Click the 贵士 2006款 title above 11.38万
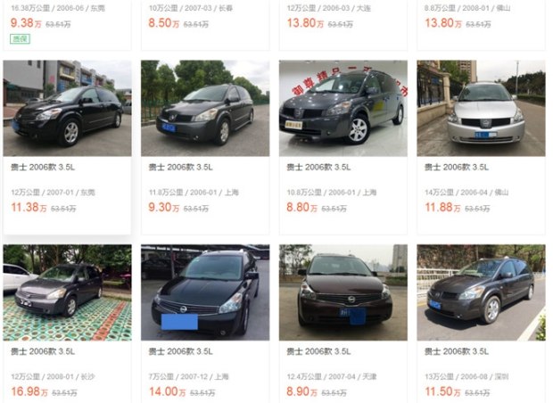Screen dimensions: 553x403 43,167
